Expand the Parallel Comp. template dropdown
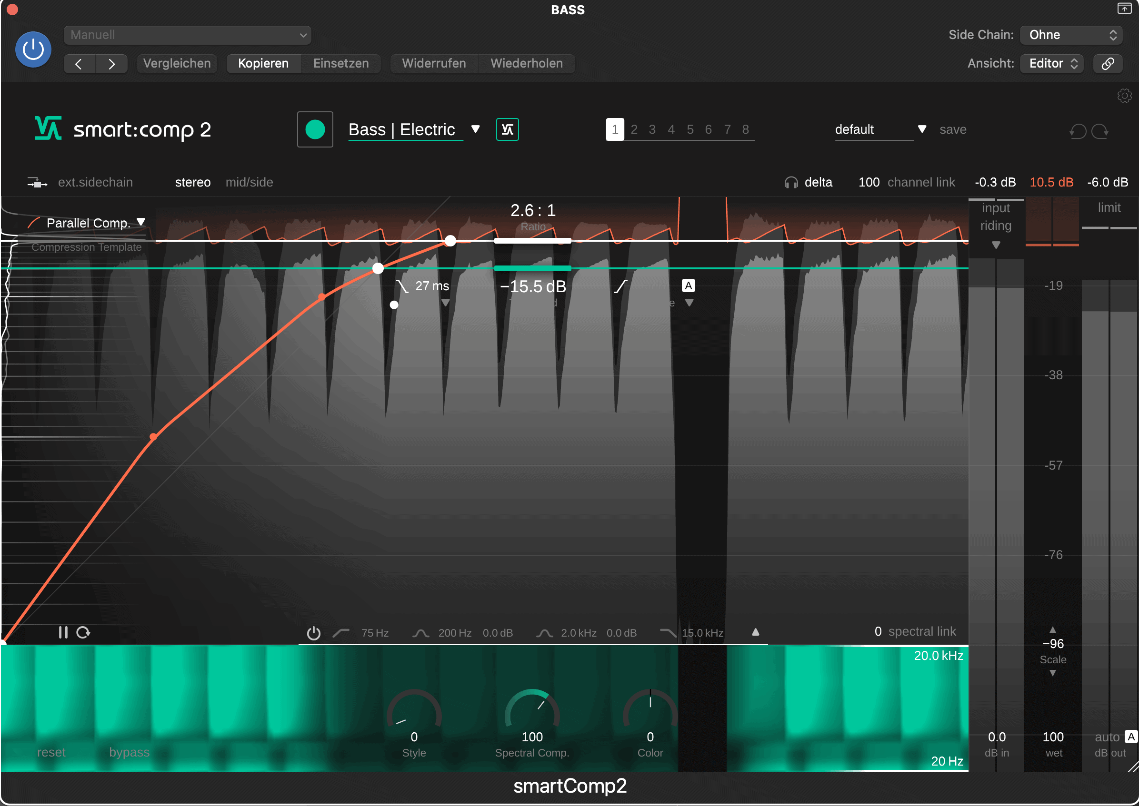The height and width of the screenshot is (806, 1139). (141, 222)
